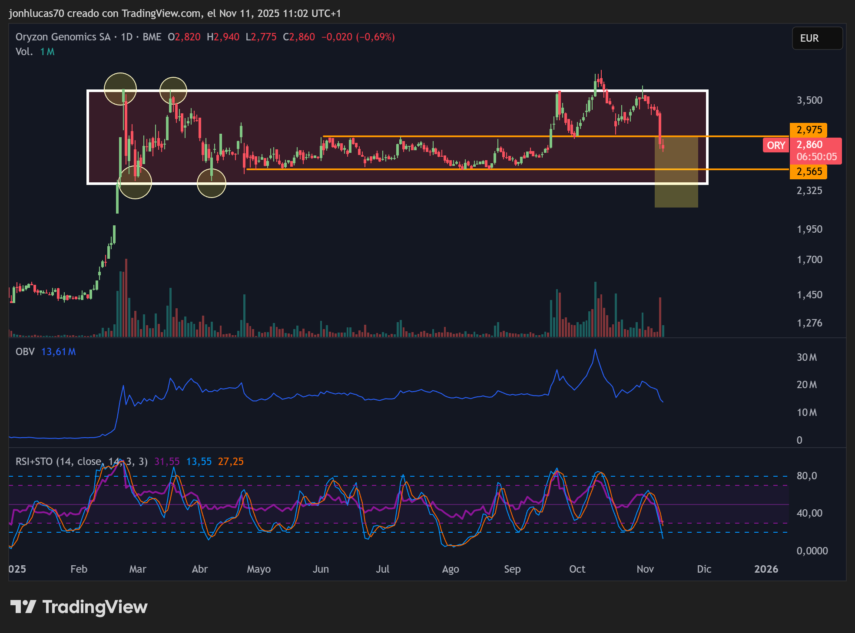Open the Oryzon Genomics SA symbol title
This screenshot has width=855, height=633.
click(63, 37)
